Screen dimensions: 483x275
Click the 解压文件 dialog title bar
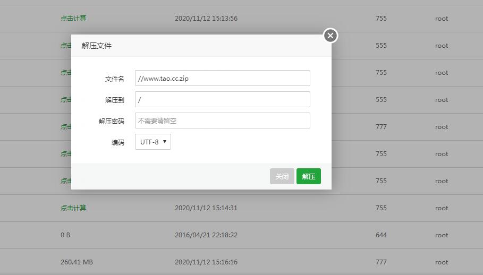click(201, 46)
